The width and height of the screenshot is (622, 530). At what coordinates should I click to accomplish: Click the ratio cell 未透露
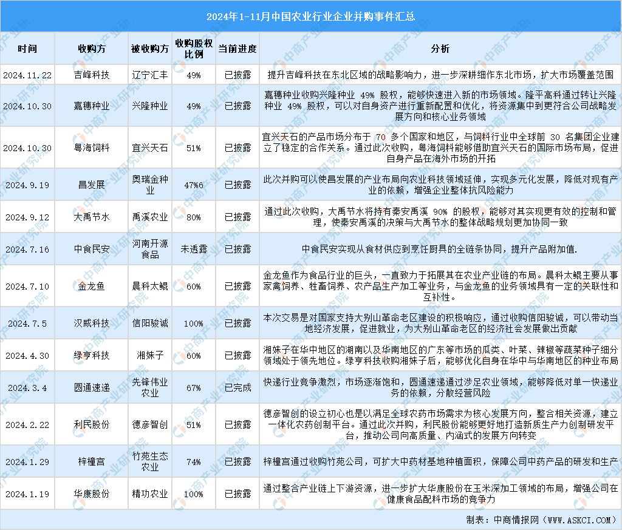click(194, 249)
